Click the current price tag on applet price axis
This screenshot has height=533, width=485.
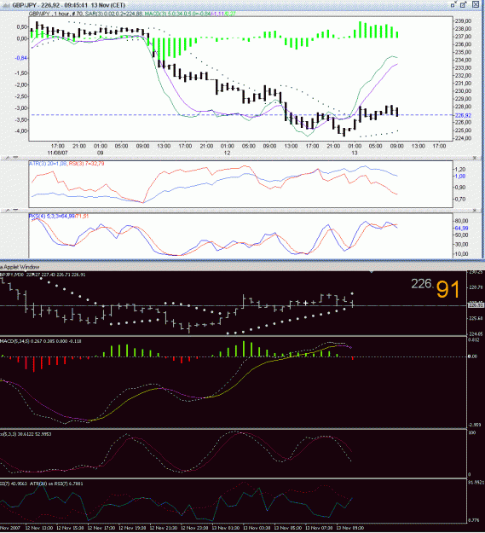(476, 305)
